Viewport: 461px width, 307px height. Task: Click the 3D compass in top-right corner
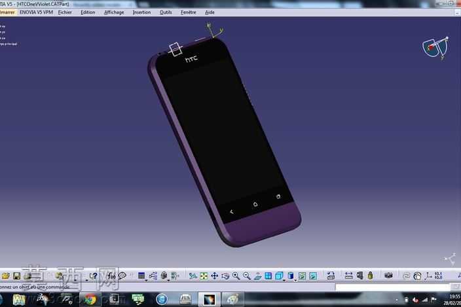(x=435, y=48)
